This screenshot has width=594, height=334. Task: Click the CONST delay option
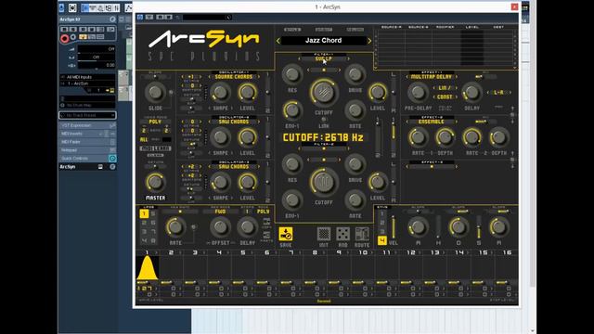coord(445,96)
